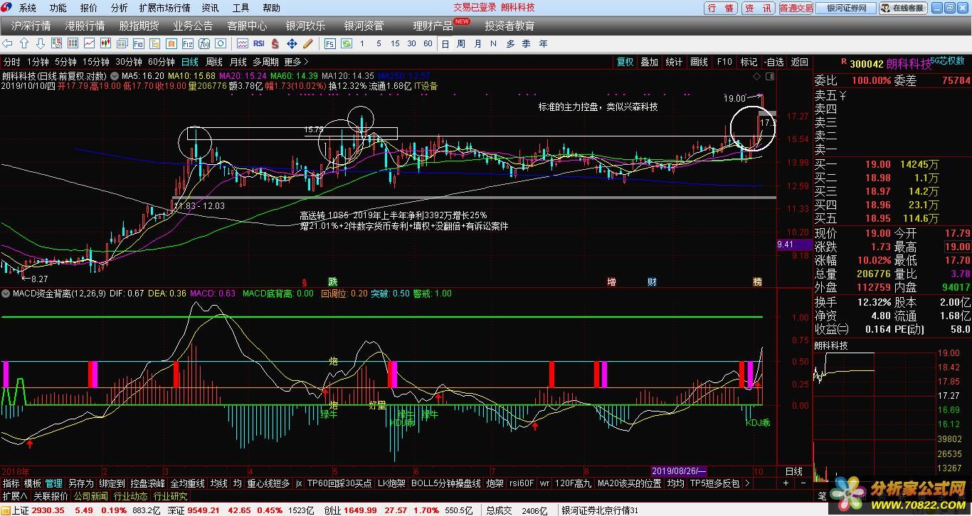The image size is (972, 516).
Task: Open 在线客服 online support
Action: (x=903, y=8)
